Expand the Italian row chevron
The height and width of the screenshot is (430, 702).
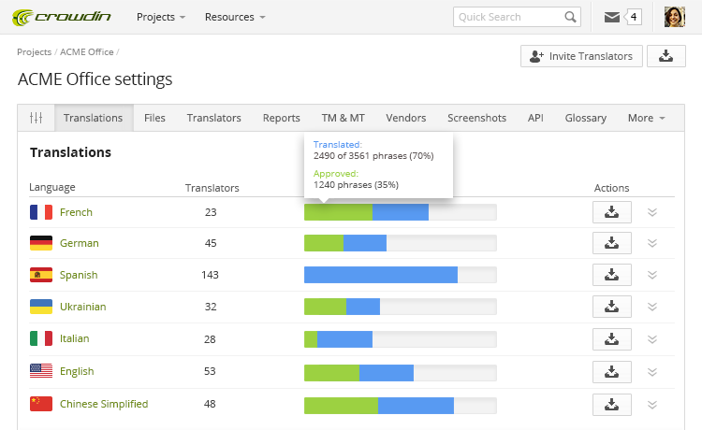pyautogui.click(x=652, y=339)
